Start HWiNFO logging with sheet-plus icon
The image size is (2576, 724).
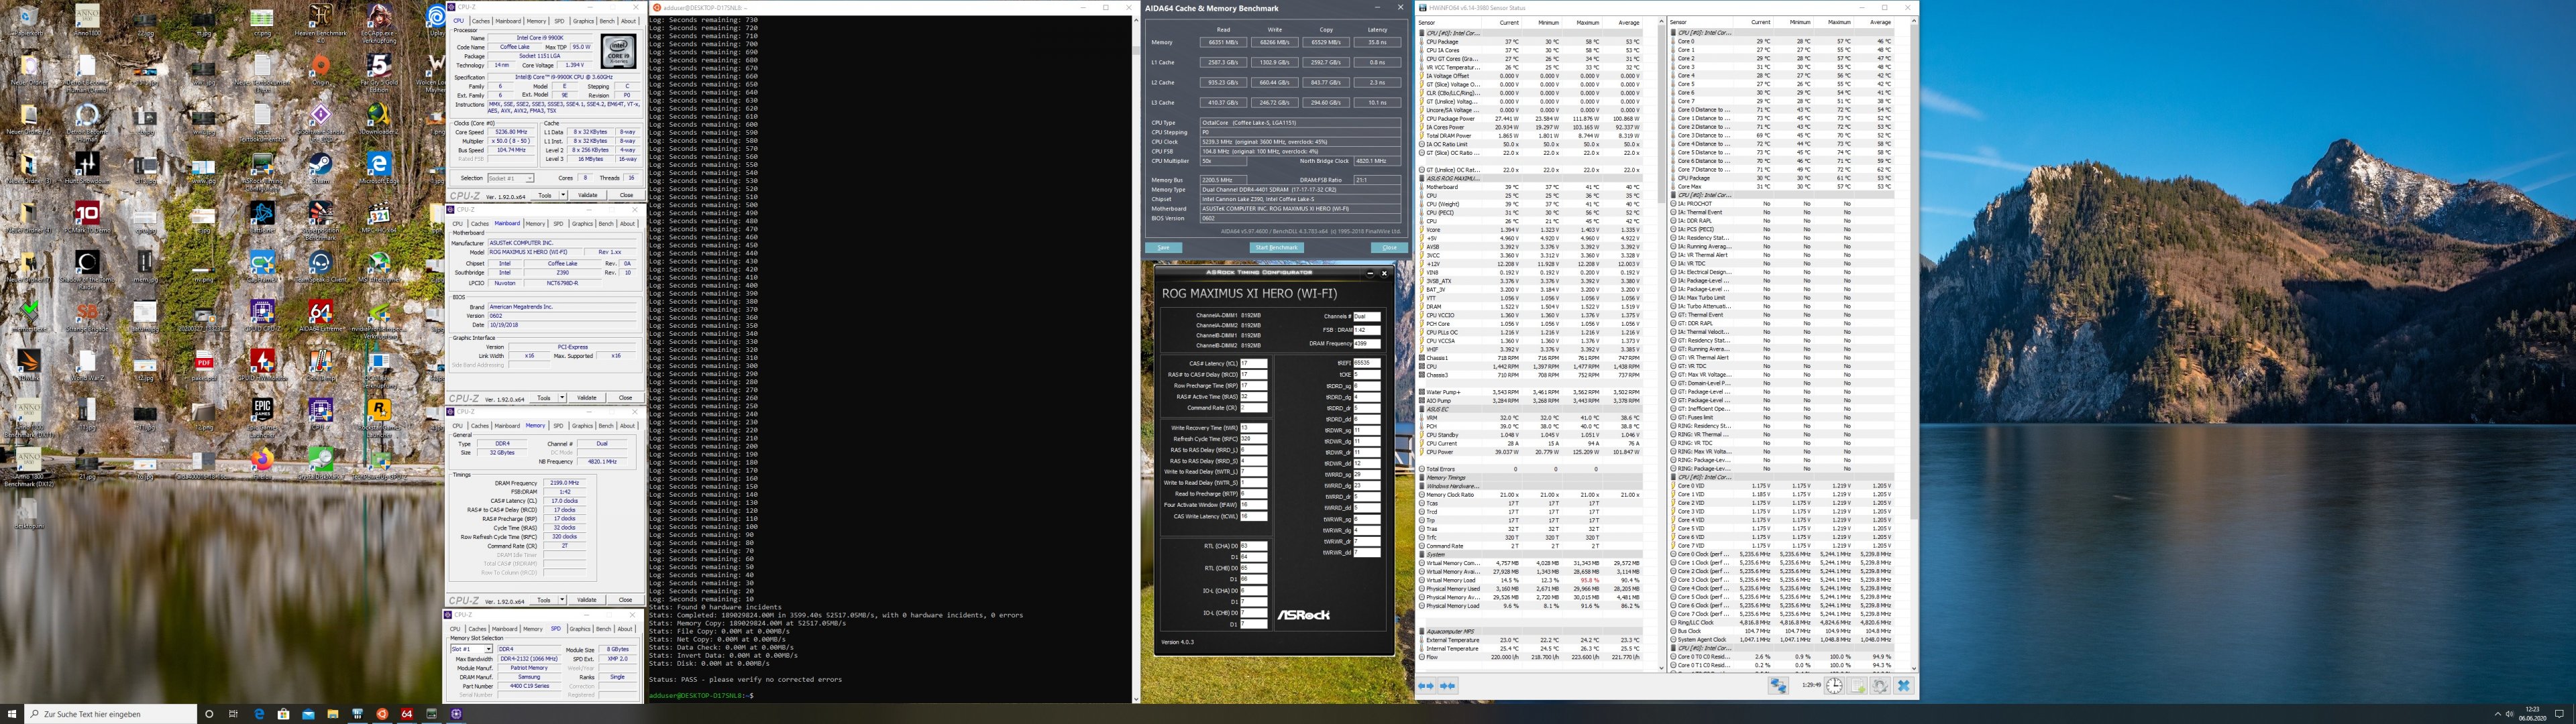click(1857, 686)
